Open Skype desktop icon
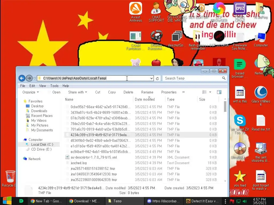274x205 pixels. pos(240,124)
